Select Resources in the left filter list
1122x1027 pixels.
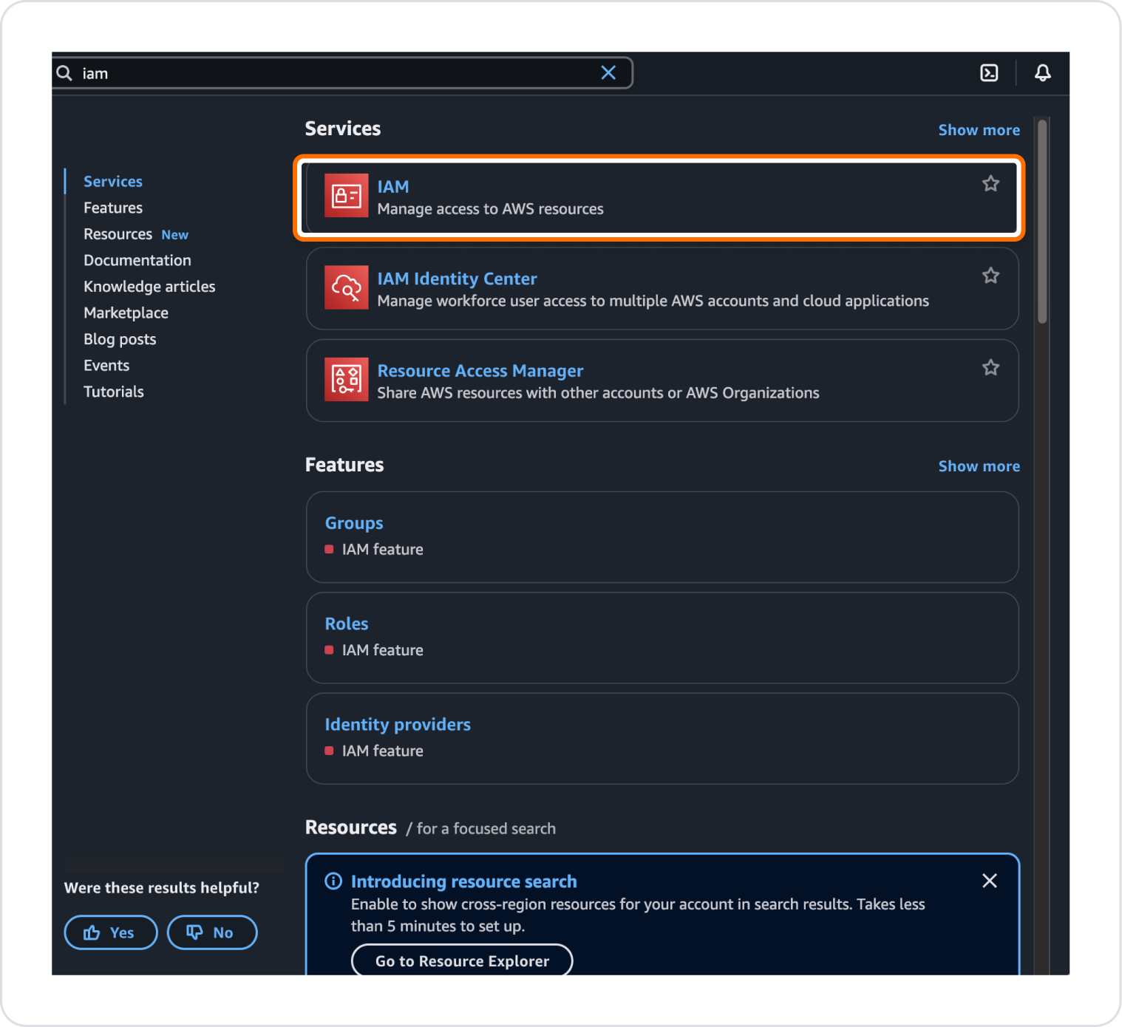(118, 234)
